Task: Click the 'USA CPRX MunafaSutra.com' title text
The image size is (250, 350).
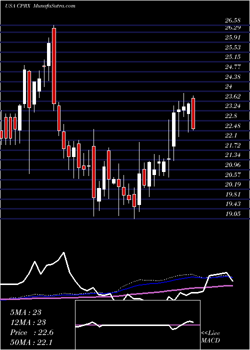Action: (x=40, y=6)
